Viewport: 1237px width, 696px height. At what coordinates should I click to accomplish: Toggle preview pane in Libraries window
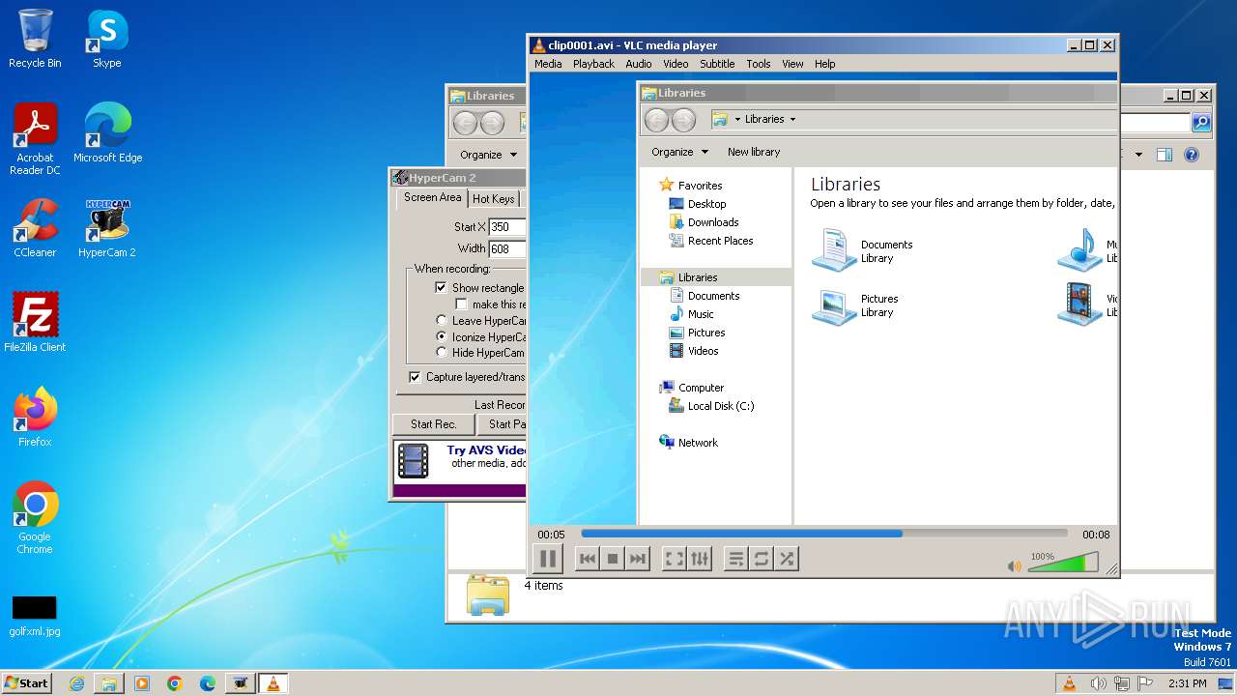[x=1165, y=155]
